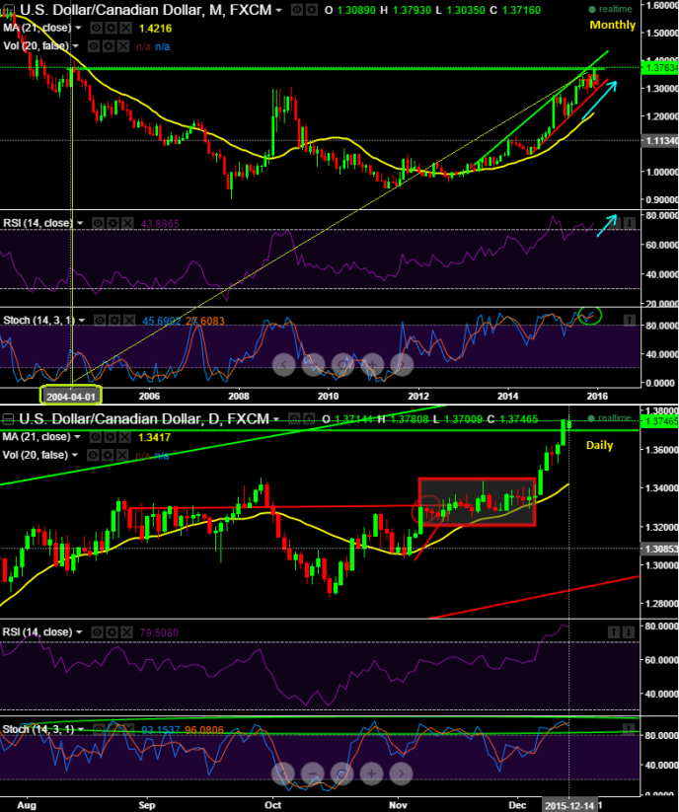This screenshot has width=679, height=812.
Task: Click the monthly chart realtime status indicator
Action: pos(610,9)
